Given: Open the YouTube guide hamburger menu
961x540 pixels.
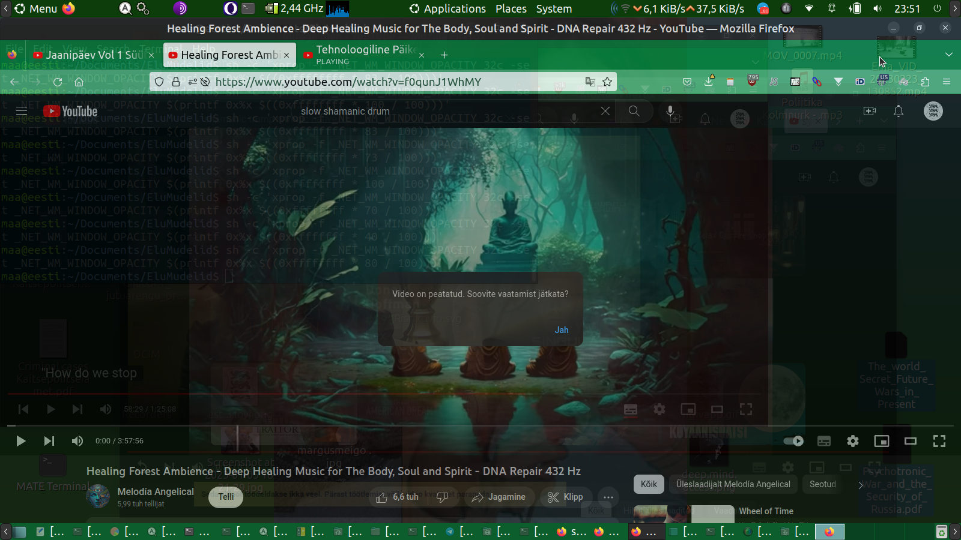Looking at the screenshot, I should pyautogui.click(x=22, y=111).
